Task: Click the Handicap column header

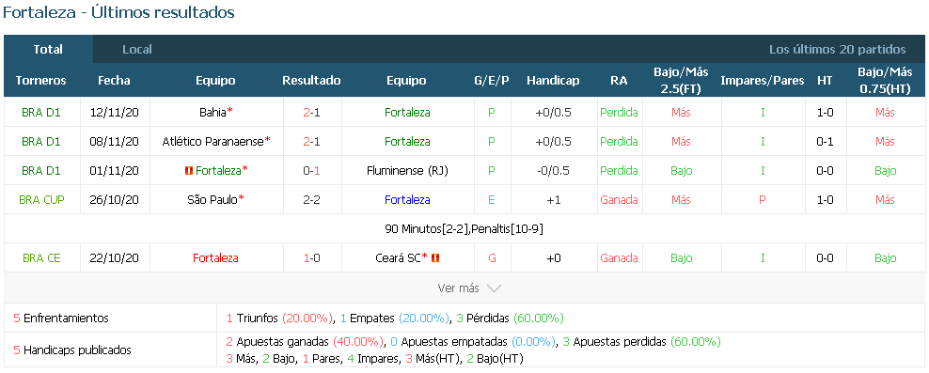Action: (553, 81)
